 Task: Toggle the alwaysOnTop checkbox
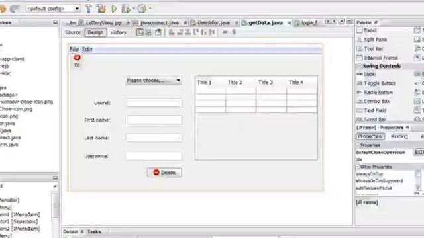tap(418, 174)
